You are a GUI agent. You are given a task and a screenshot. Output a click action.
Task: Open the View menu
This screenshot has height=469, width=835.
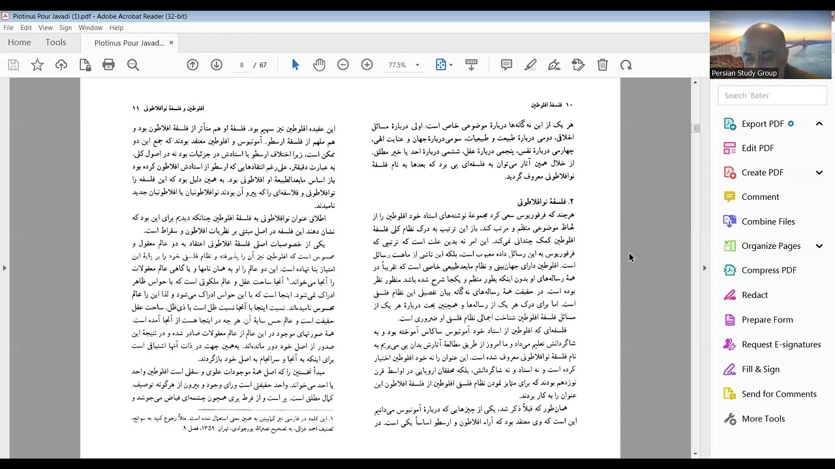tap(46, 28)
